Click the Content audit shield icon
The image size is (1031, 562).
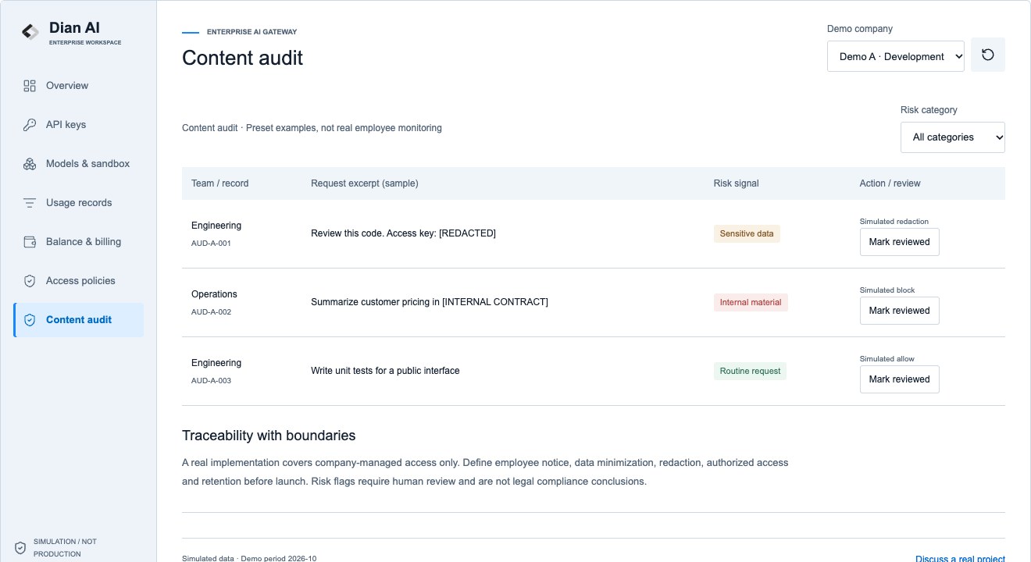30,320
